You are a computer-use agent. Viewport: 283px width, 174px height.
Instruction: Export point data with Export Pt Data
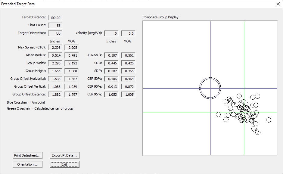(x=64, y=155)
